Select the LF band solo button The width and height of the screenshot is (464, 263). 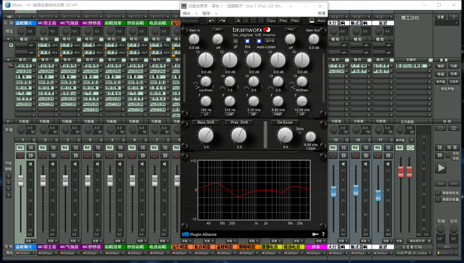pyautogui.click(x=206, y=115)
